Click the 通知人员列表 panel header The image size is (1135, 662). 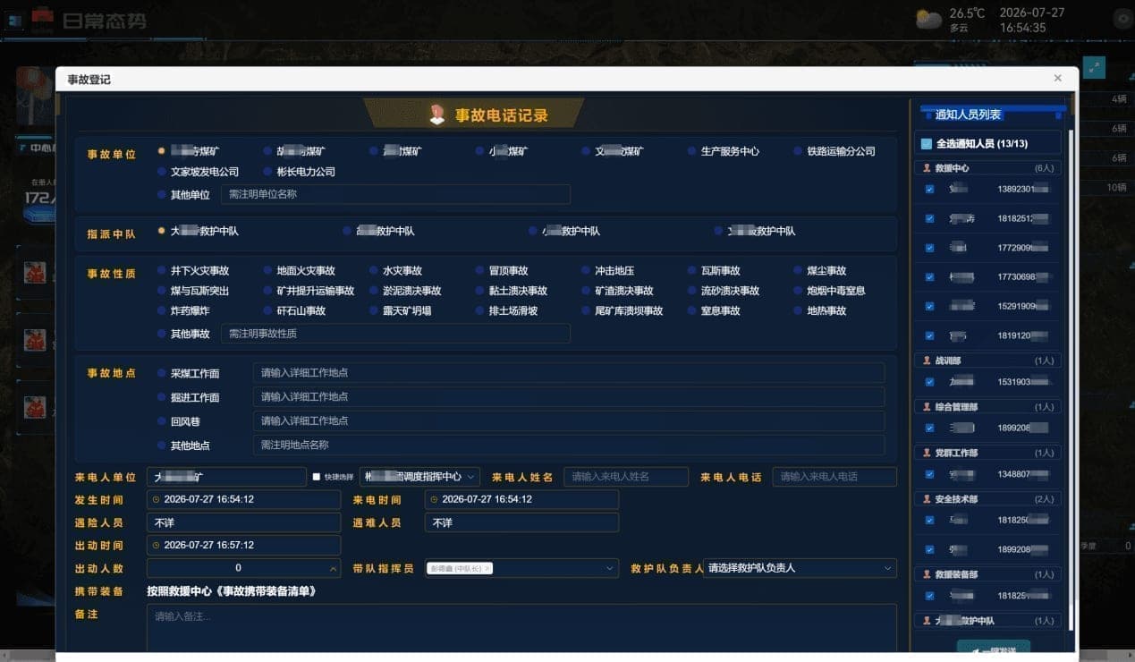[968, 115]
